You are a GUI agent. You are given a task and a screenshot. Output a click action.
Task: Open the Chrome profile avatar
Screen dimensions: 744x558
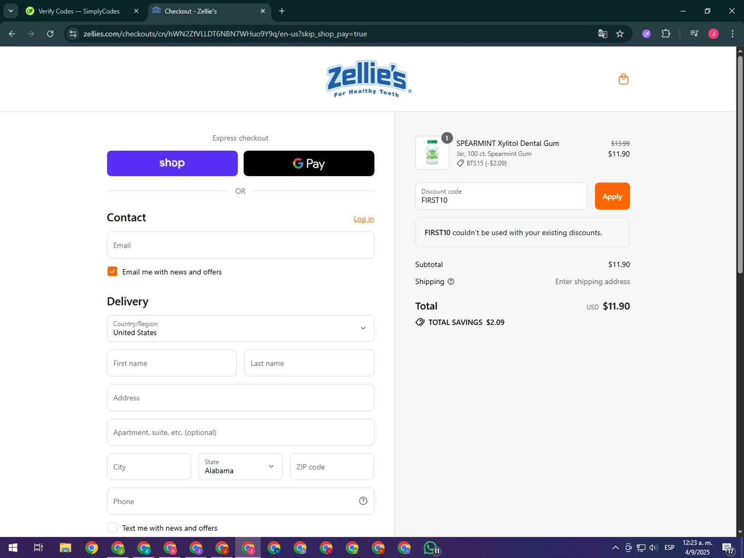pos(713,34)
